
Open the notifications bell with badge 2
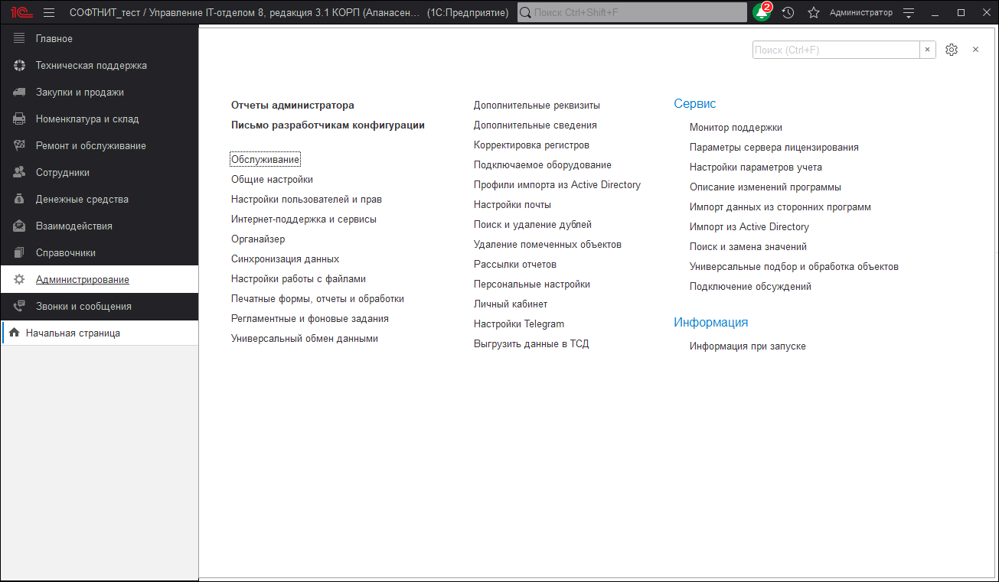click(761, 12)
